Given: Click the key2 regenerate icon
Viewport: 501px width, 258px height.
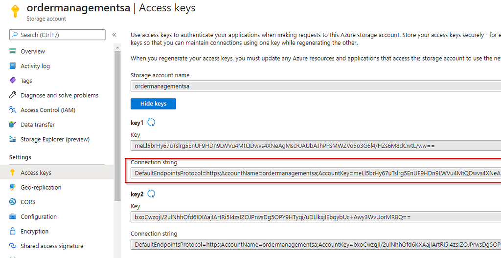Looking at the screenshot, I should 151,194.
